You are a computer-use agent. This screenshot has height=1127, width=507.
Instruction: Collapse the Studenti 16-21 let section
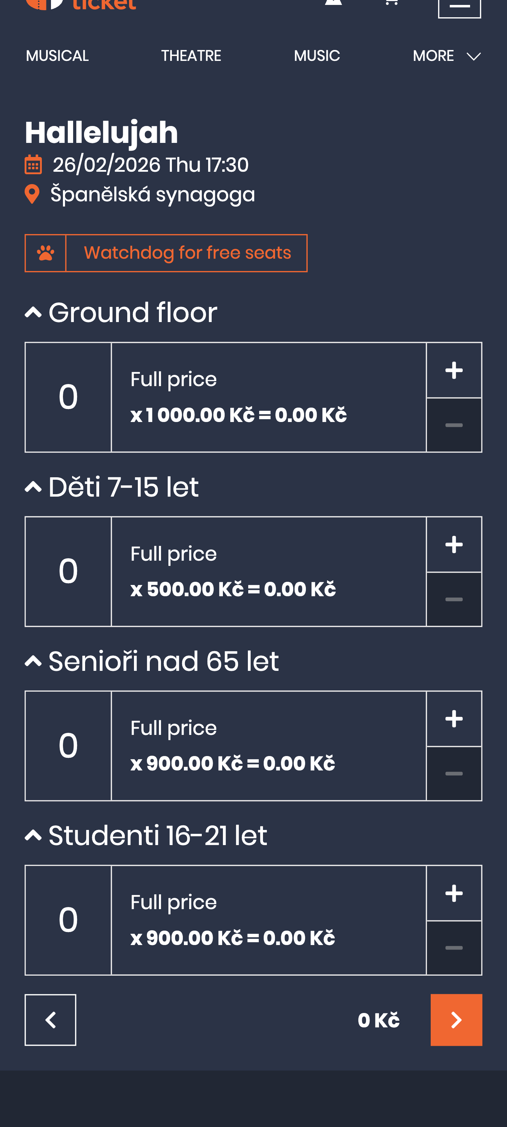click(x=33, y=835)
